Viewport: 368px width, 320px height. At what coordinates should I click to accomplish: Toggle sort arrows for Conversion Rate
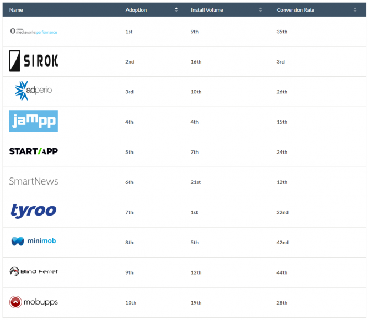[355, 9]
